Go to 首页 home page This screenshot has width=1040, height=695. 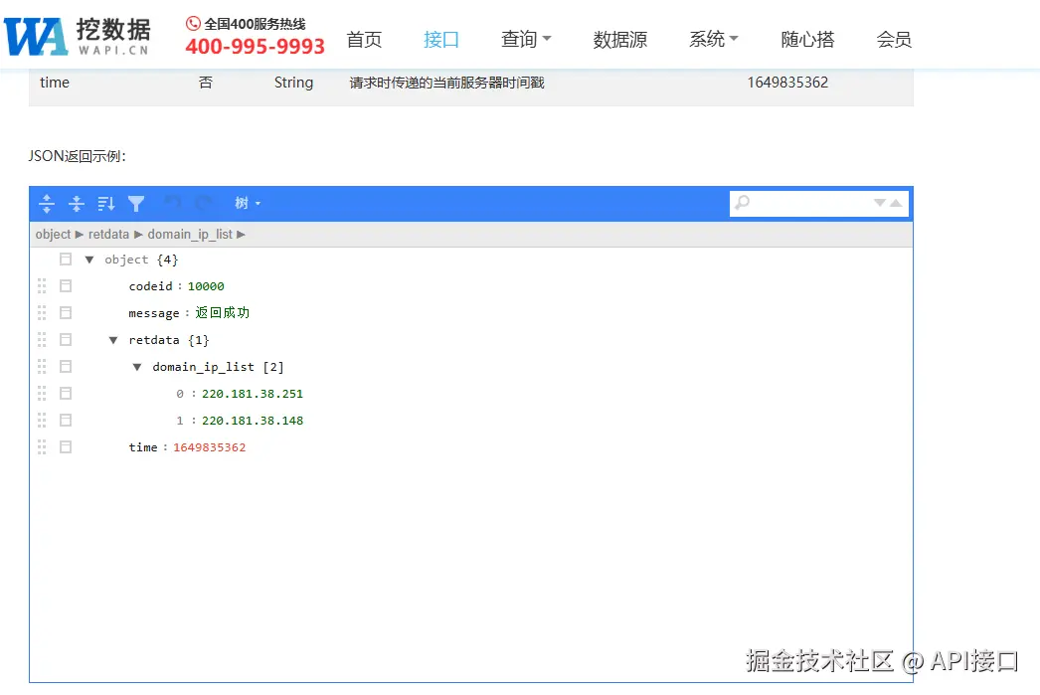(x=364, y=39)
